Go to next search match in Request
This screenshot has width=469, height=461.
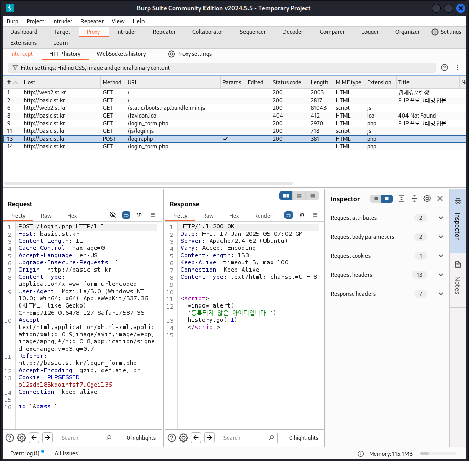click(48, 438)
